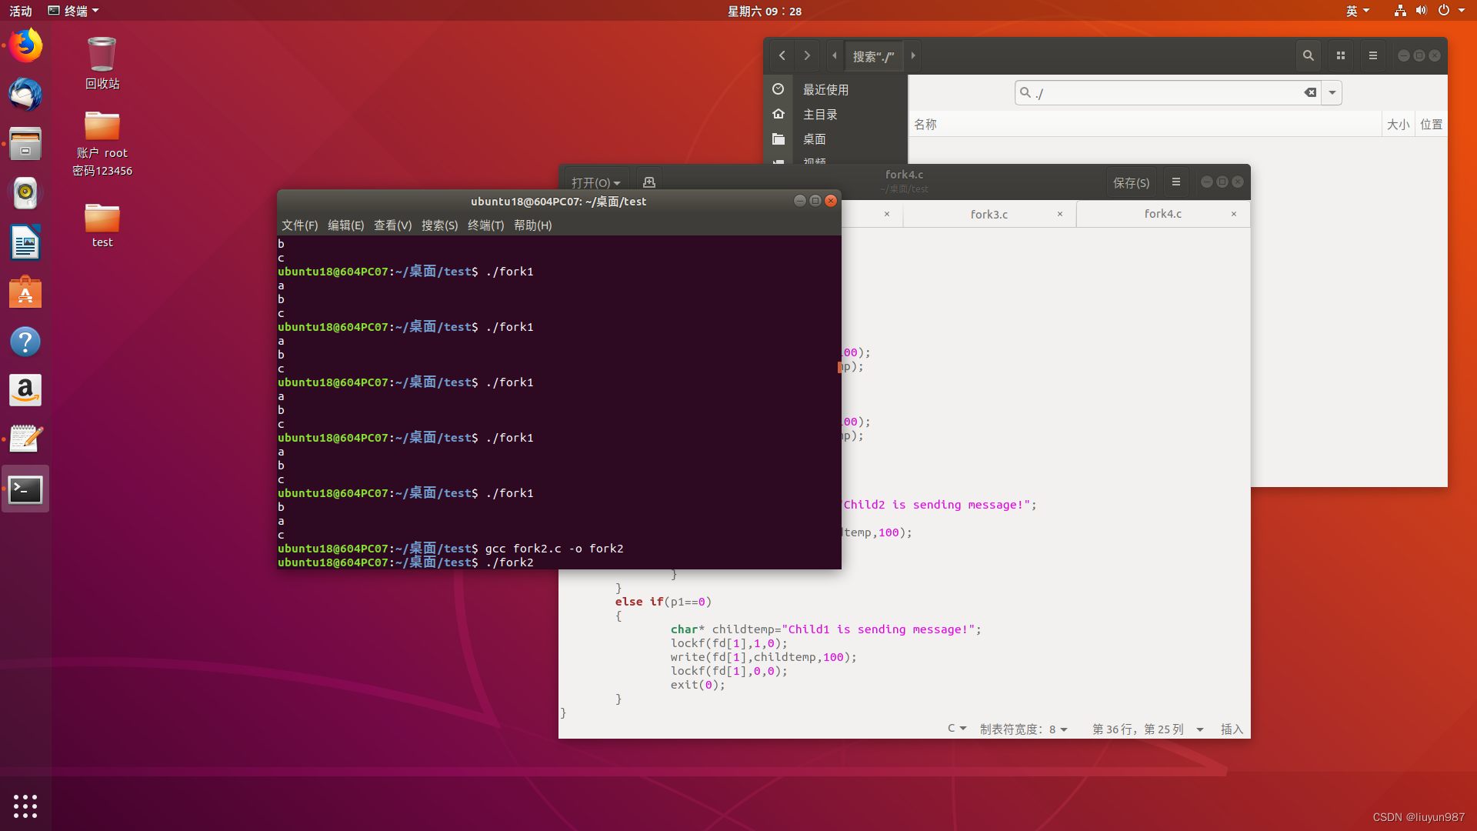Clear the file manager search field
The image size is (1477, 831).
click(x=1310, y=92)
